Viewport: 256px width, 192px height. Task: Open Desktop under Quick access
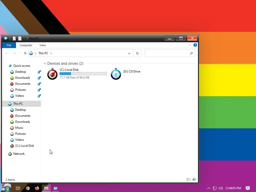pyautogui.click(x=20, y=72)
